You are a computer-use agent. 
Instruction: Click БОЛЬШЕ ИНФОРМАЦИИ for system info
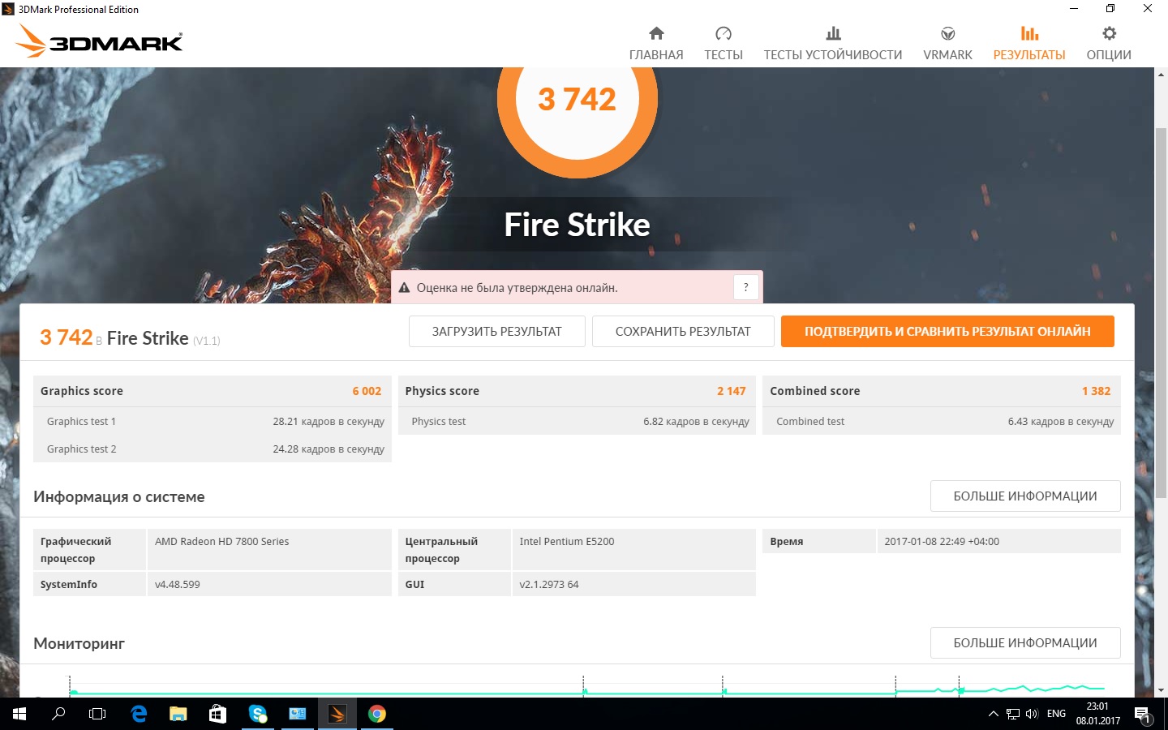[x=1025, y=496]
